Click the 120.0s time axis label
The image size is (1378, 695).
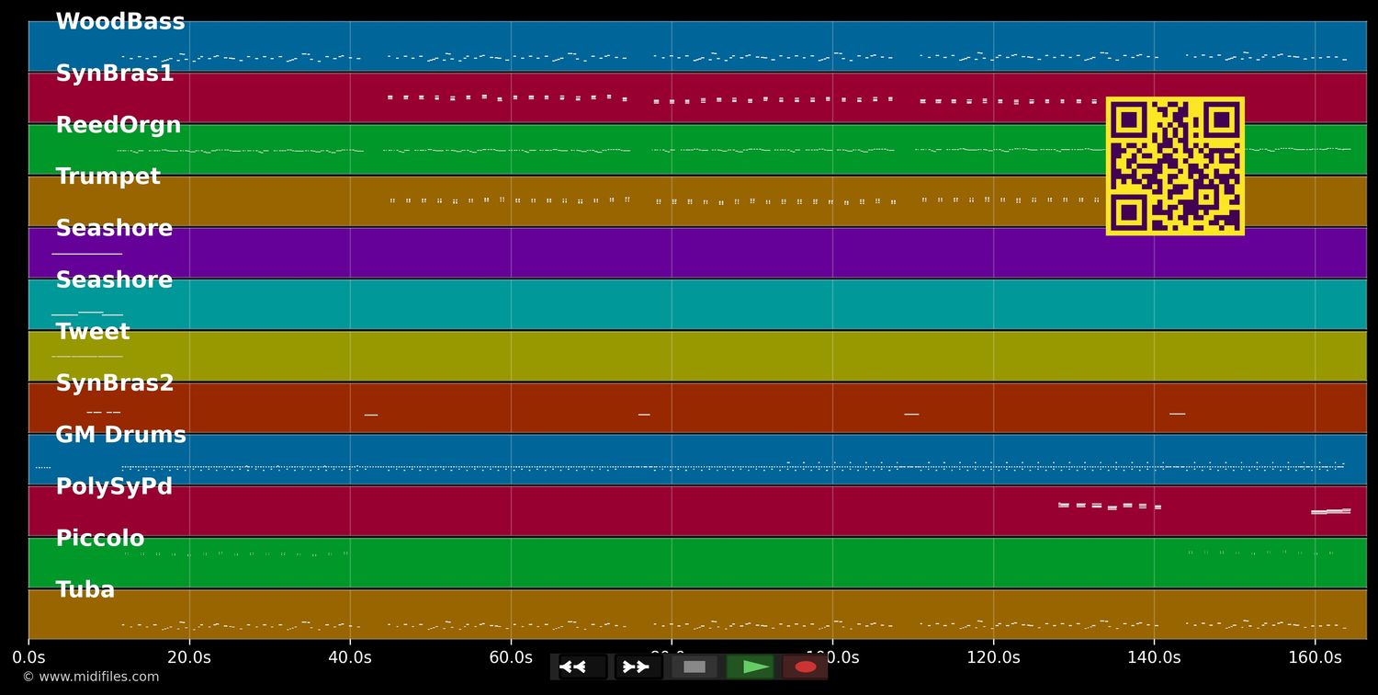[x=993, y=657]
